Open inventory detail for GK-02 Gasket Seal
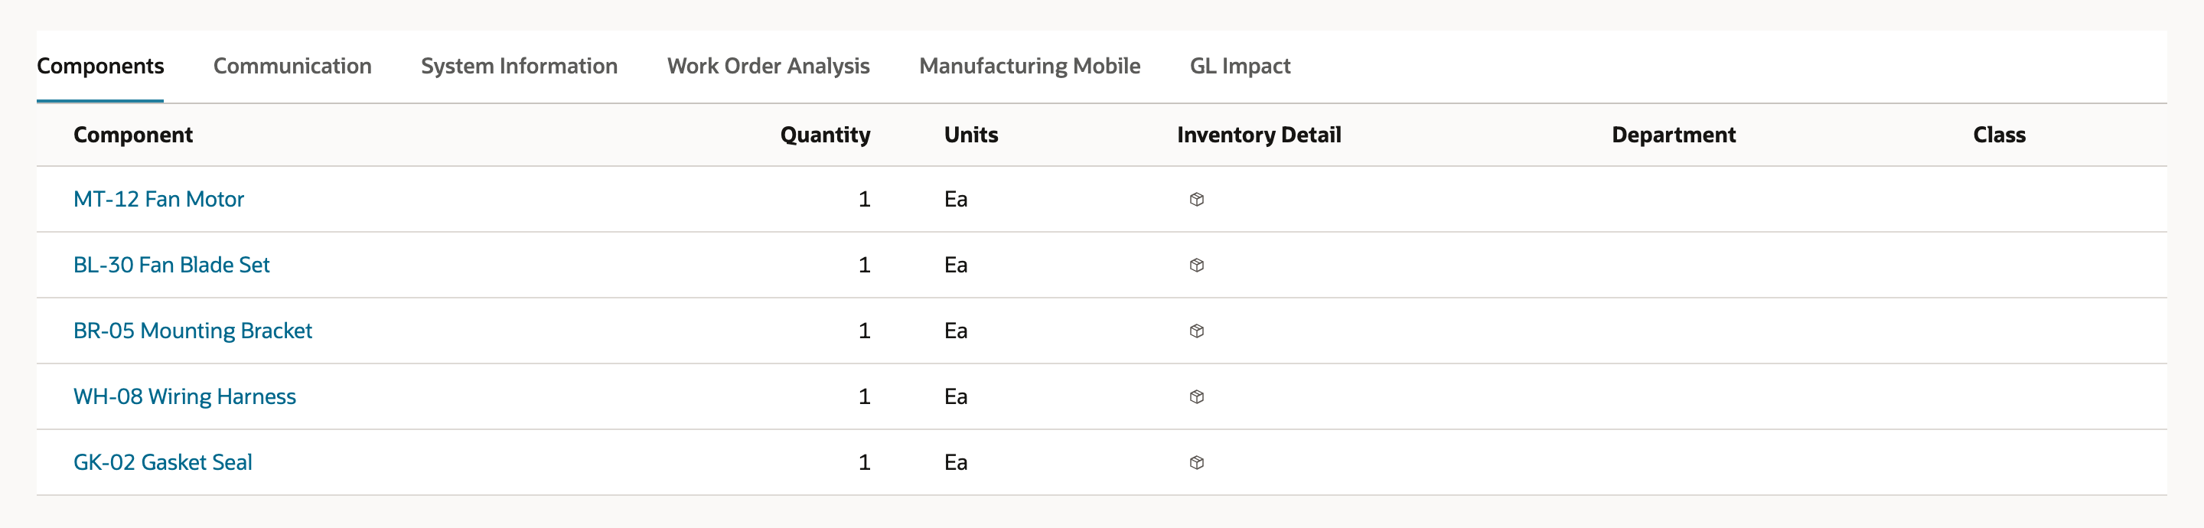Viewport: 2204px width, 528px height. [x=1196, y=463]
